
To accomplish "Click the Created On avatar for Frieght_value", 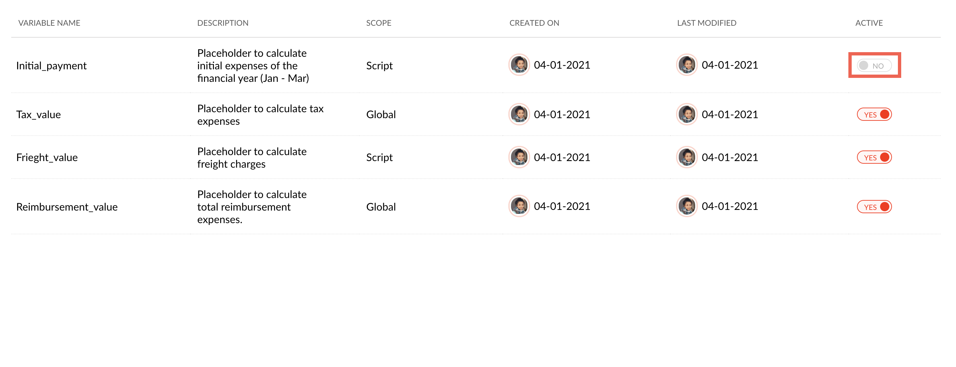I will pyautogui.click(x=519, y=157).
